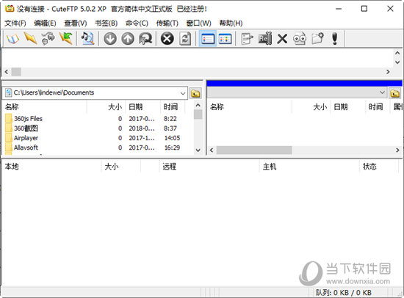Image resolution: width=404 pixels, height=298 pixels.
Task: Click the Upload arrow icon
Action: point(128,39)
